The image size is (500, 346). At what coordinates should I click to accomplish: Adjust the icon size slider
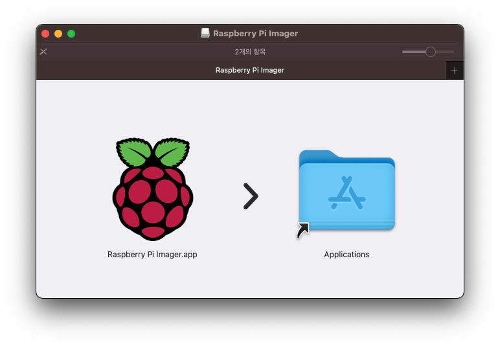click(x=428, y=52)
